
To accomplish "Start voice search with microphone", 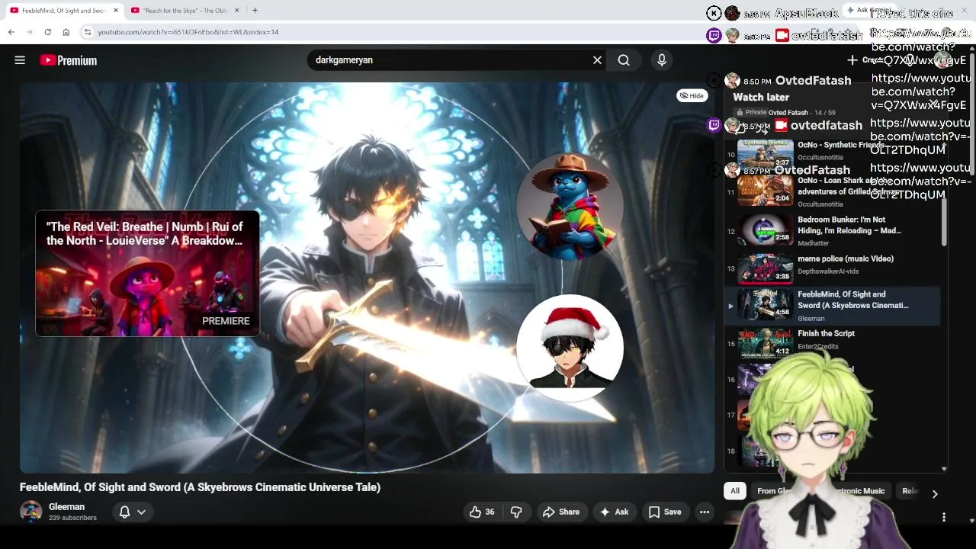I will [661, 60].
